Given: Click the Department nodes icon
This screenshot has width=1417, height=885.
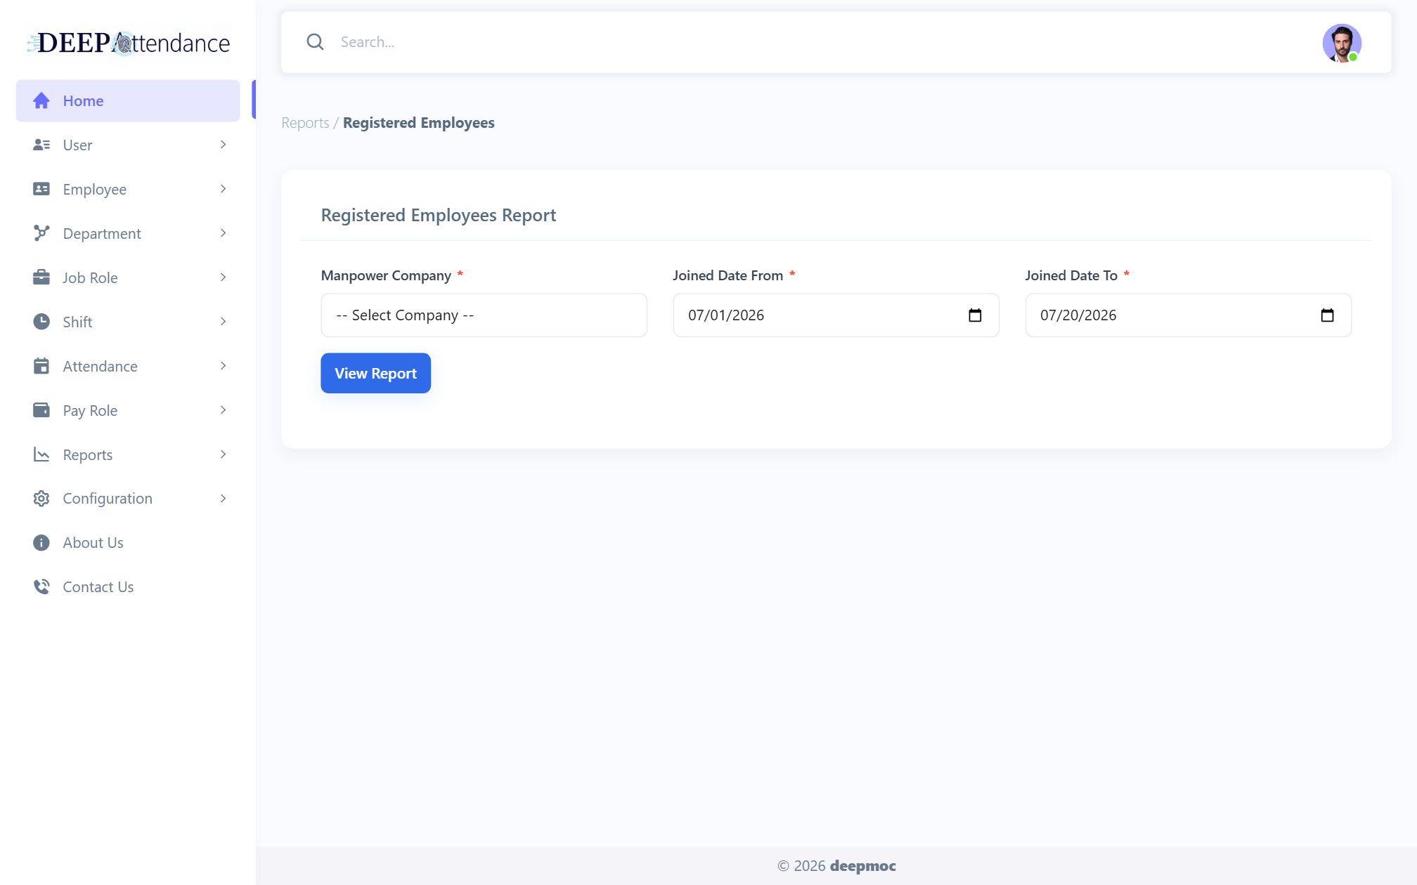Looking at the screenshot, I should [x=41, y=233].
